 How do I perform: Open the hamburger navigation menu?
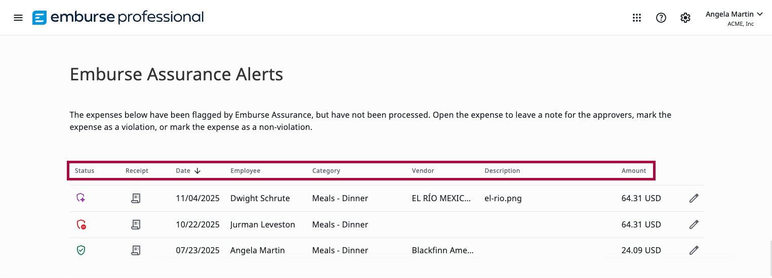(x=18, y=18)
